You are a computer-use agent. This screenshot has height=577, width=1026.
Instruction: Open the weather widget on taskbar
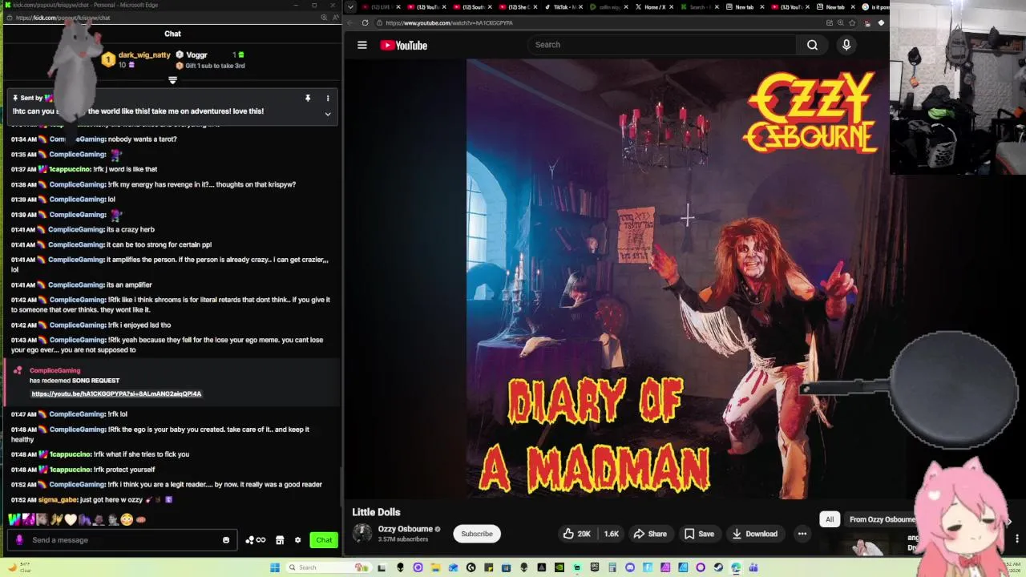click(18, 567)
